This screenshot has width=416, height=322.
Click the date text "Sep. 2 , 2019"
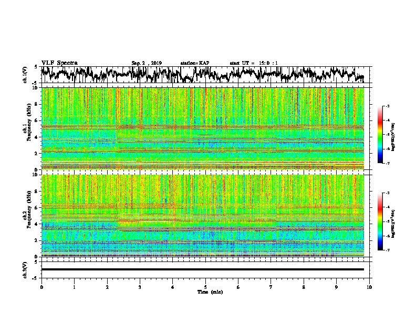click(x=147, y=63)
